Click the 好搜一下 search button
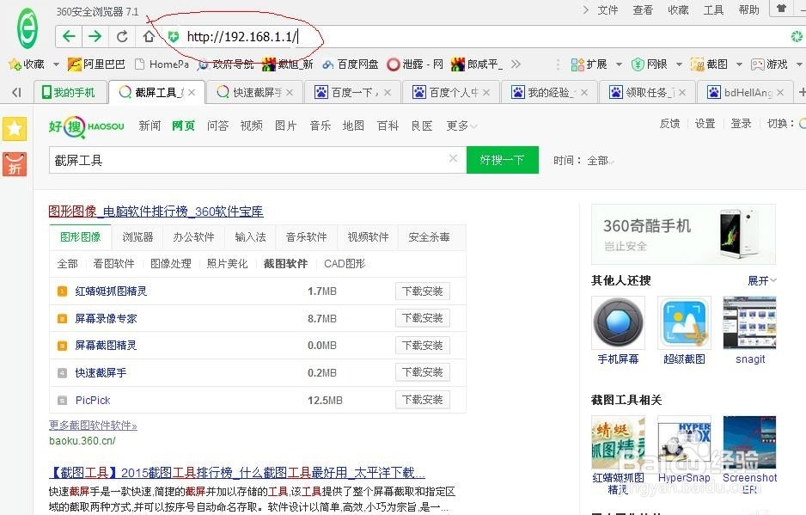Screen dimensions: 806x515 pyautogui.click(x=502, y=160)
